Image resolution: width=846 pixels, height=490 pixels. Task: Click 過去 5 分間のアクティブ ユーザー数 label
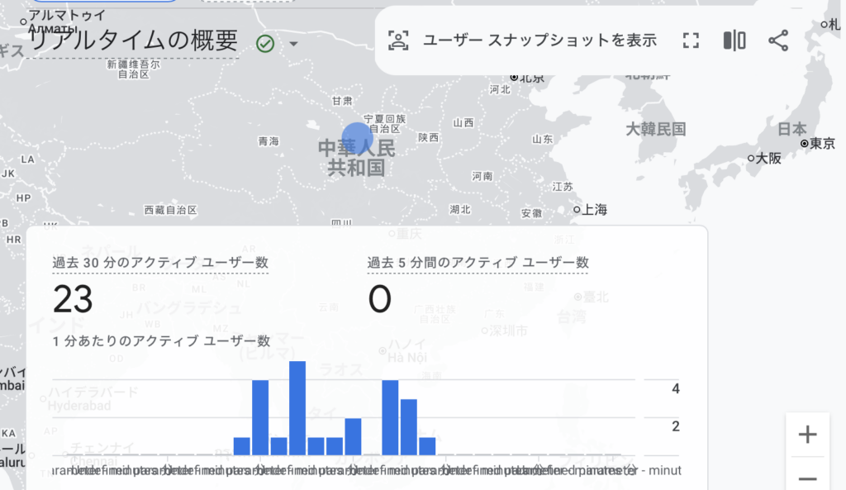478,263
